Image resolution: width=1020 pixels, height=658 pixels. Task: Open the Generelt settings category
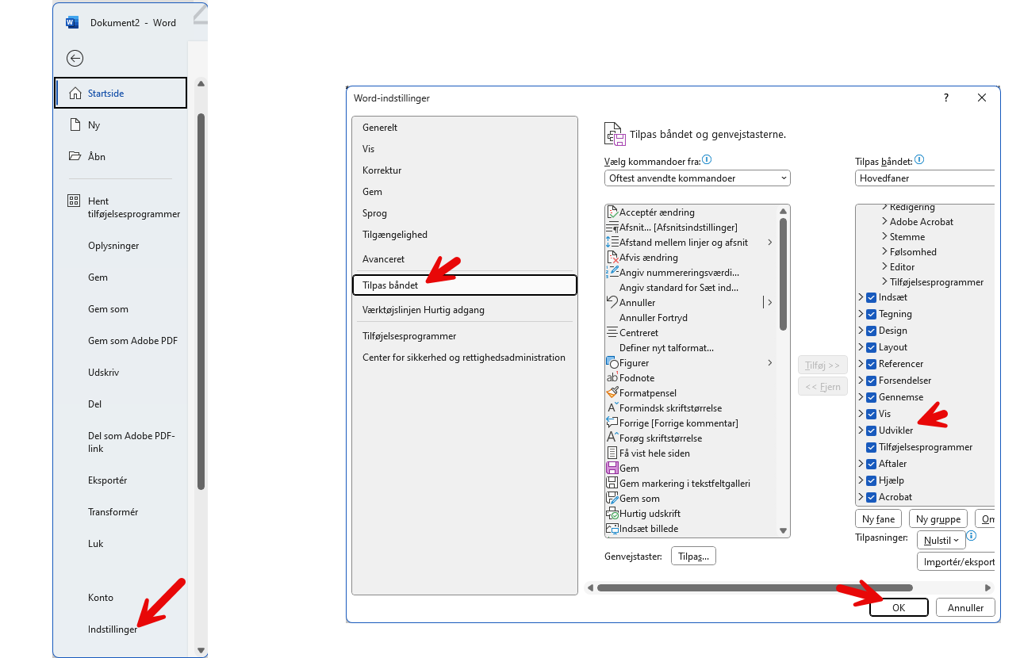click(464, 128)
